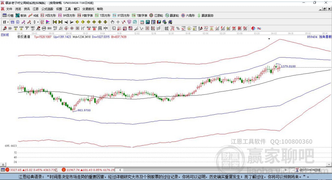Open the T四方形 tool
This screenshot has width=332, height=180.
coord(103,16)
